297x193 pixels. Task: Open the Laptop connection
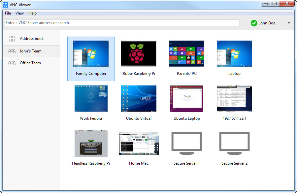(x=234, y=54)
